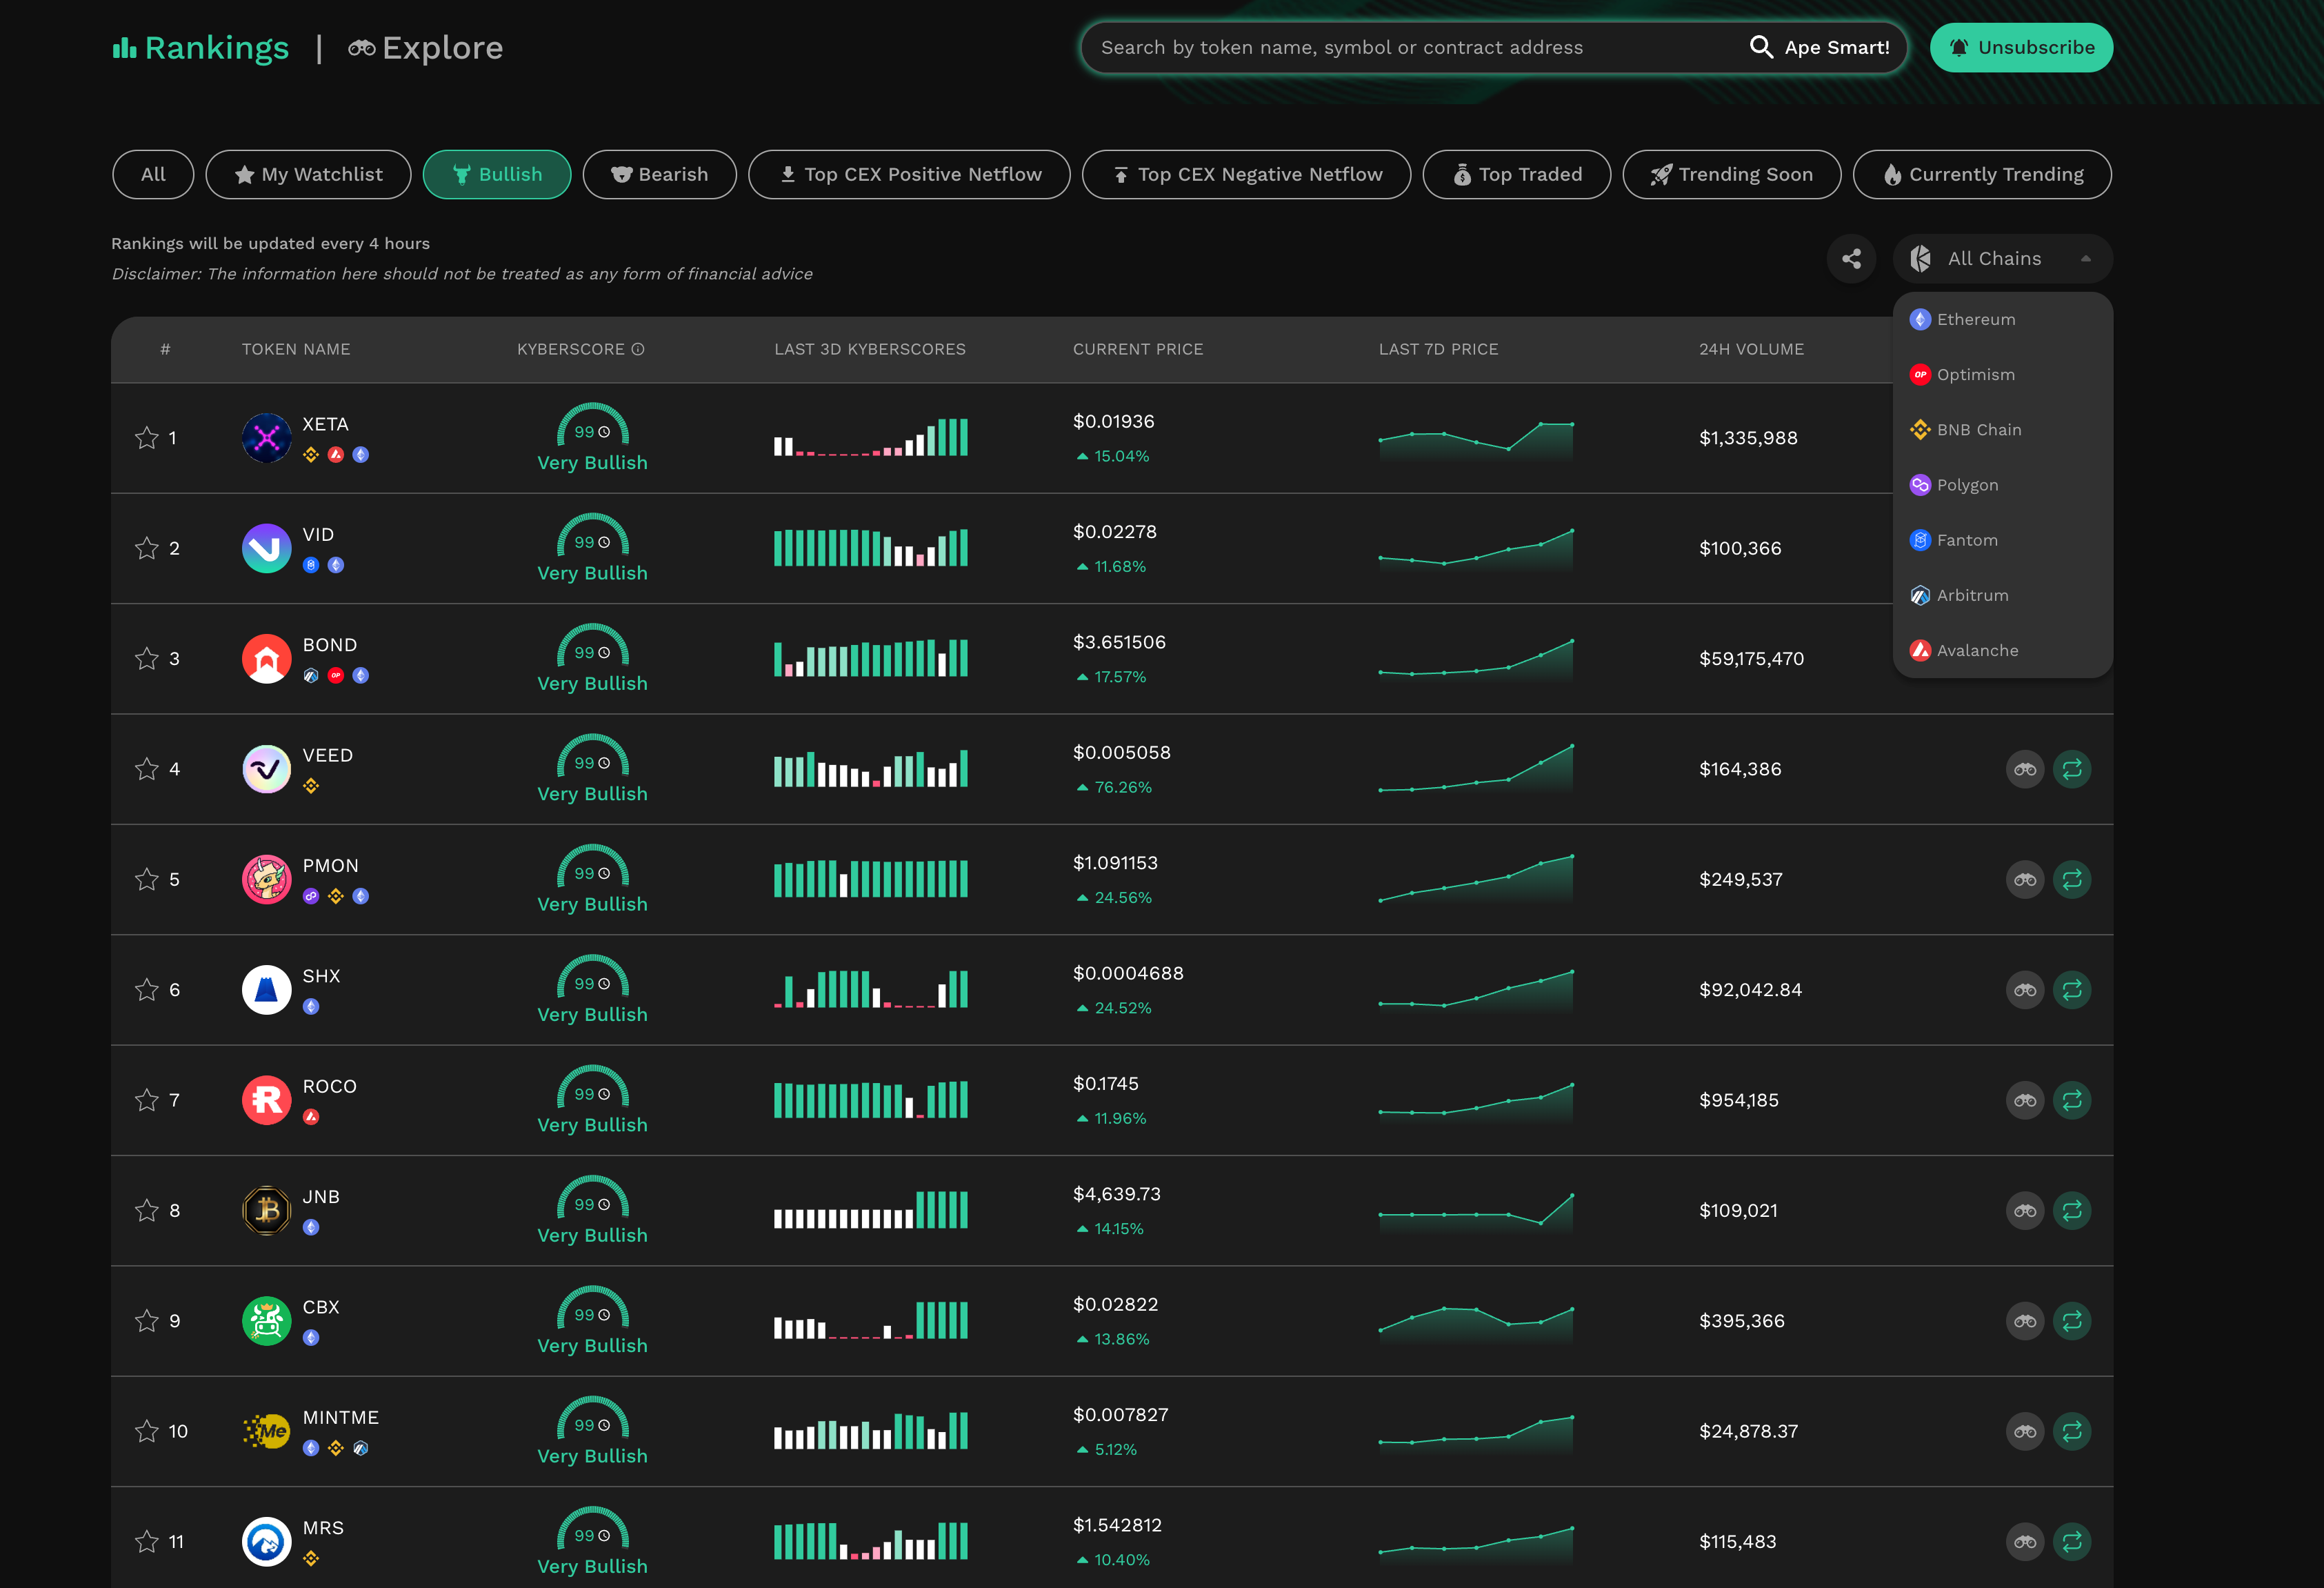Swap MRS using swap icon

(2072, 1542)
